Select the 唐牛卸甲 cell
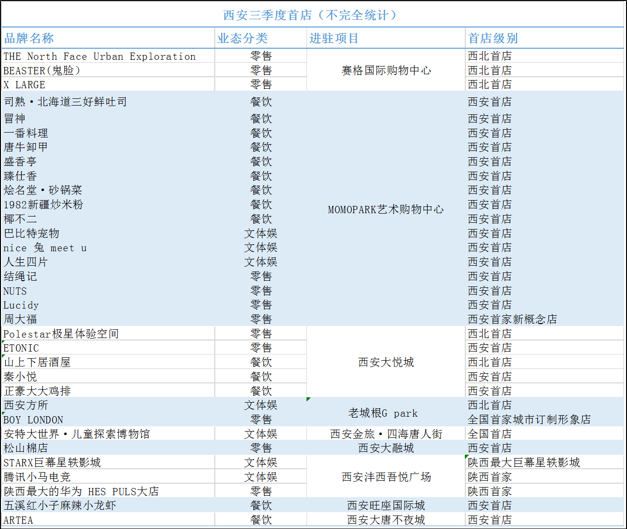Viewport: 627px width, 529px height. 108,147
